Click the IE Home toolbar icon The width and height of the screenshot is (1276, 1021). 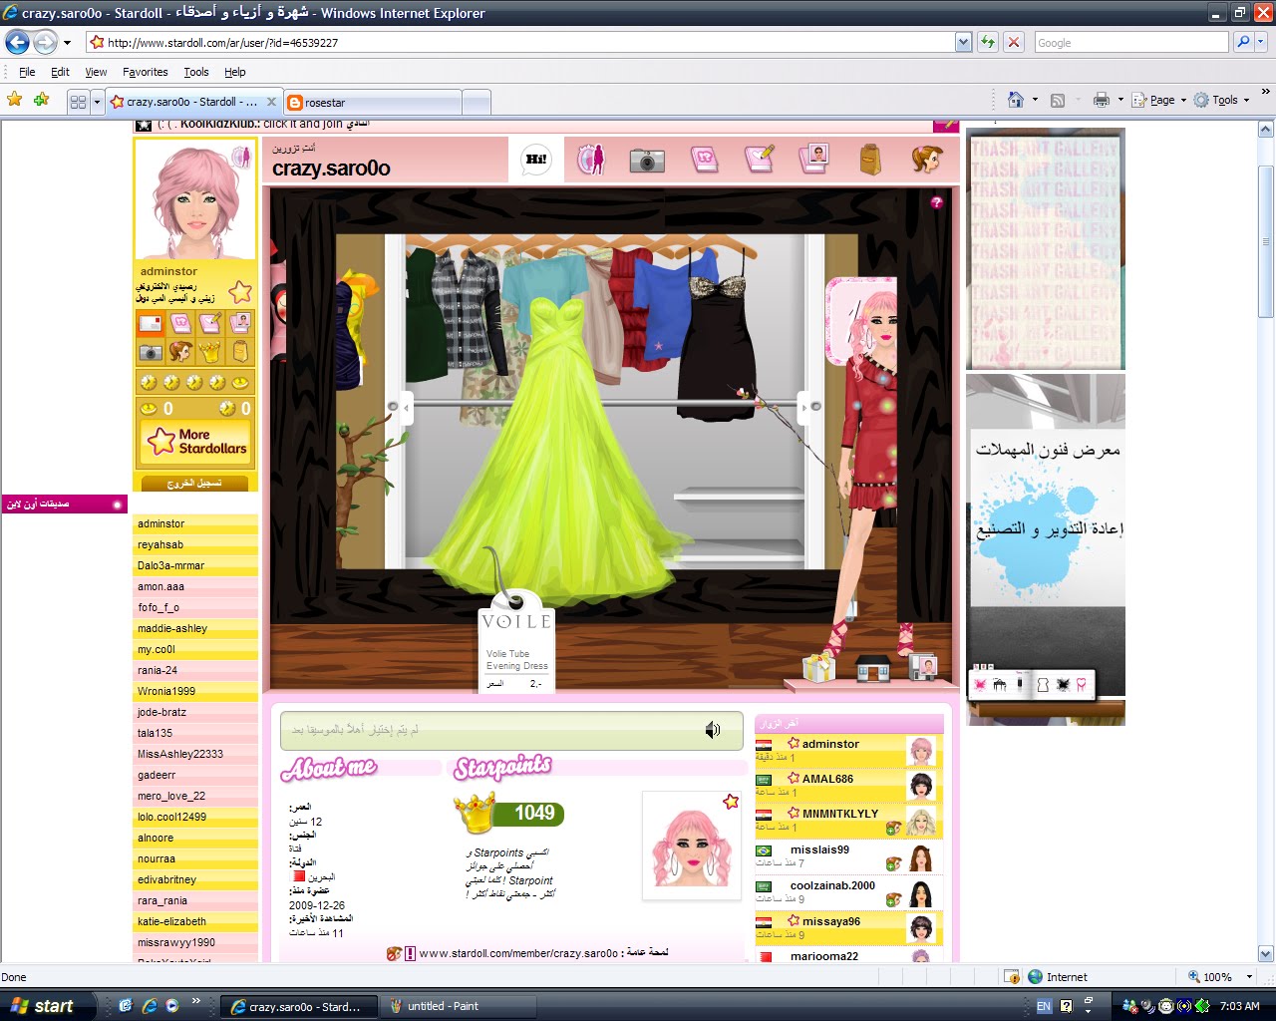[x=1016, y=100]
